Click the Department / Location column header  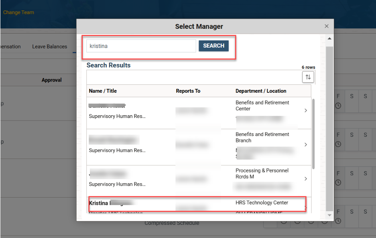click(261, 91)
